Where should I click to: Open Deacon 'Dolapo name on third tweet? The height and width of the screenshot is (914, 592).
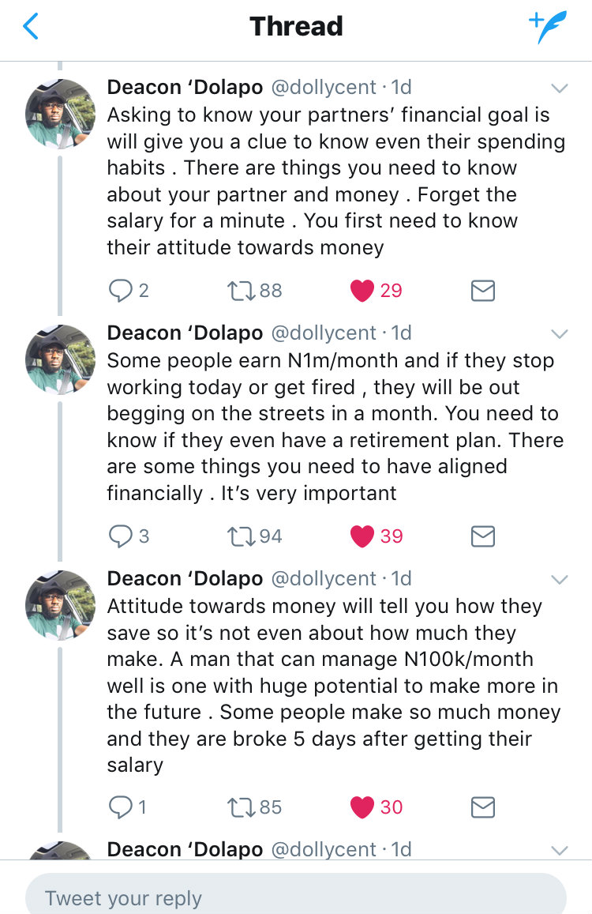click(x=185, y=578)
